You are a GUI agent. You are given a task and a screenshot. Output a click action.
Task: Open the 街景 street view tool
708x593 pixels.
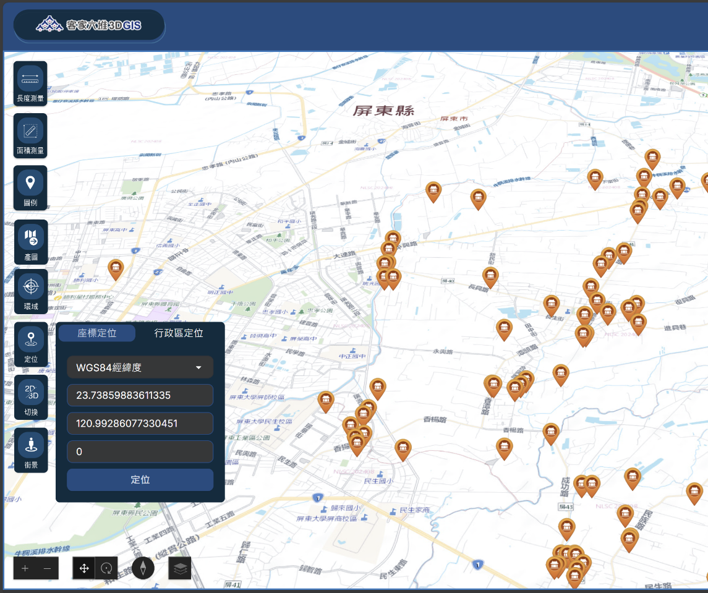tap(31, 450)
